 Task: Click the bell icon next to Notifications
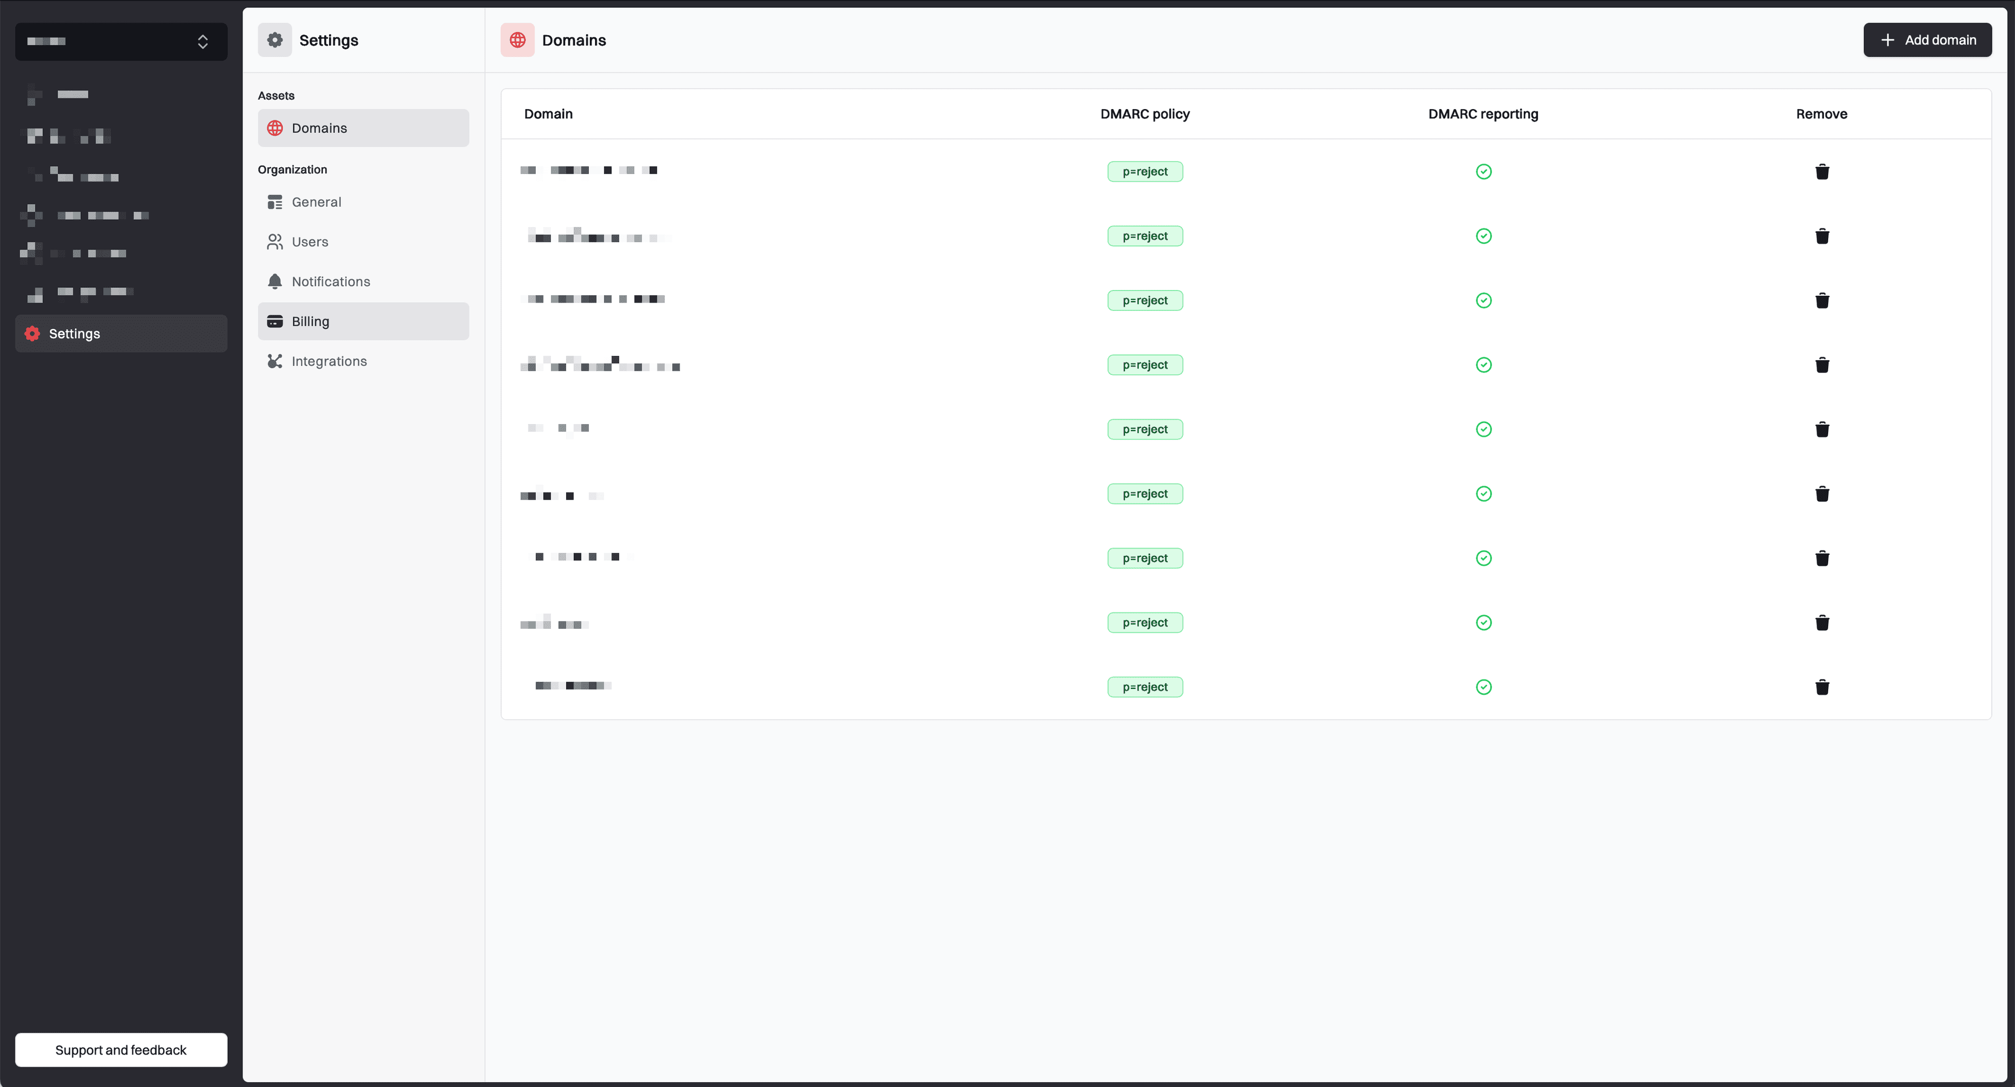pos(274,282)
